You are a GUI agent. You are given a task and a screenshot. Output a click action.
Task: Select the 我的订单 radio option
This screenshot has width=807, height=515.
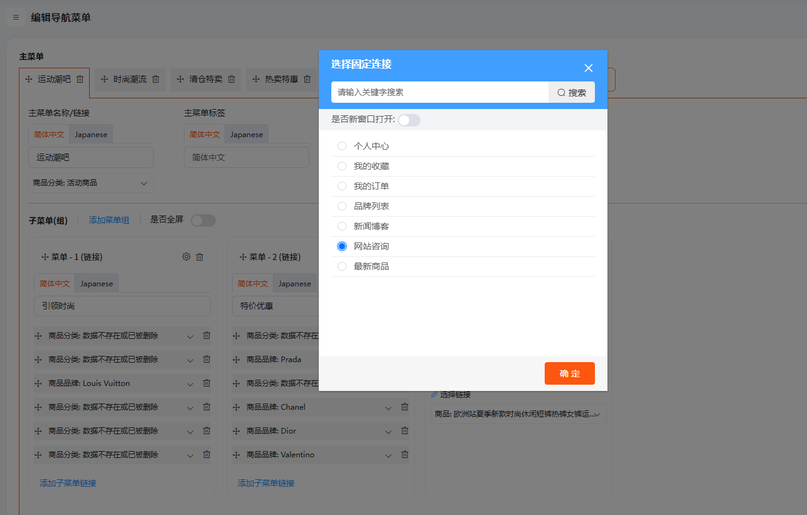(x=342, y=186)
